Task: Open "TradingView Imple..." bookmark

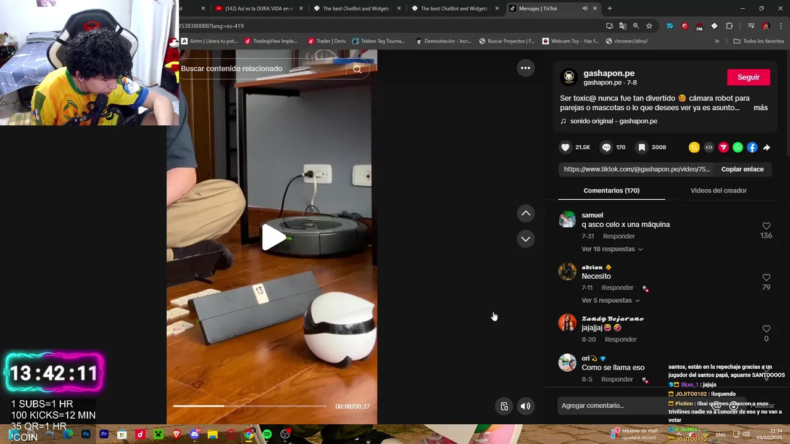Action: pos(271,41)
